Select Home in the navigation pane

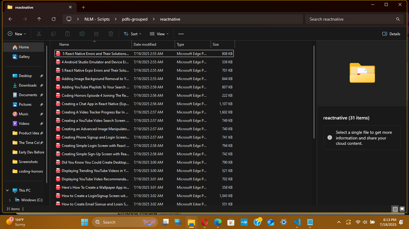(x=24, y=47)
